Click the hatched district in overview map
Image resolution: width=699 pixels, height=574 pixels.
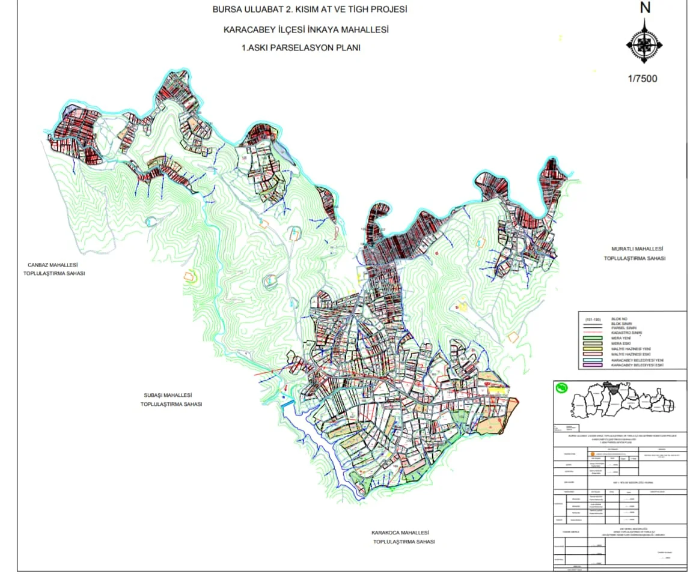[614, 388]
